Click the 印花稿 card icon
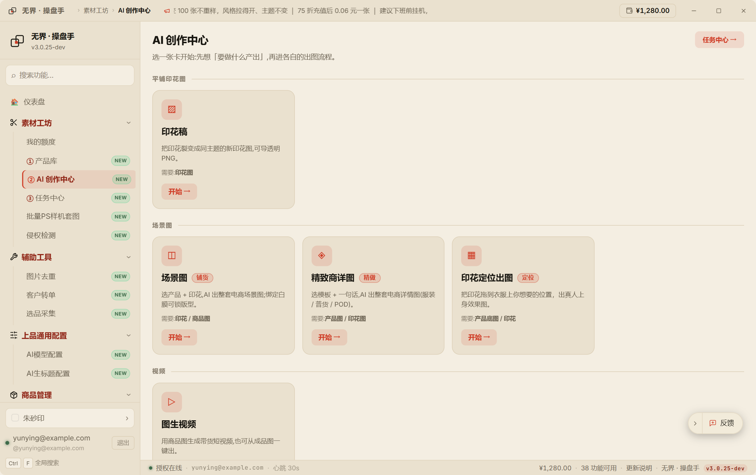The width and height of the screenshot is (756, 475). 172,109
